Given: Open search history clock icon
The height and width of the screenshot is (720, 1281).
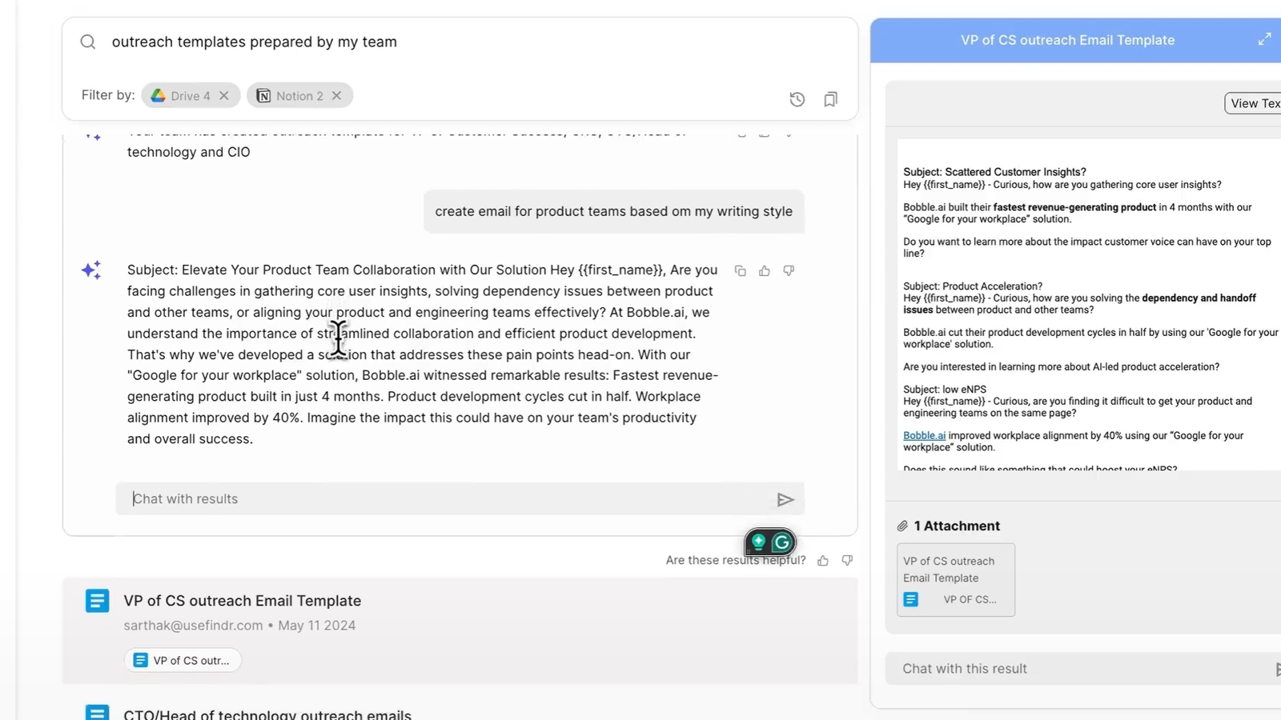Looking at the screenshot, I should click(x=797, y=99).
